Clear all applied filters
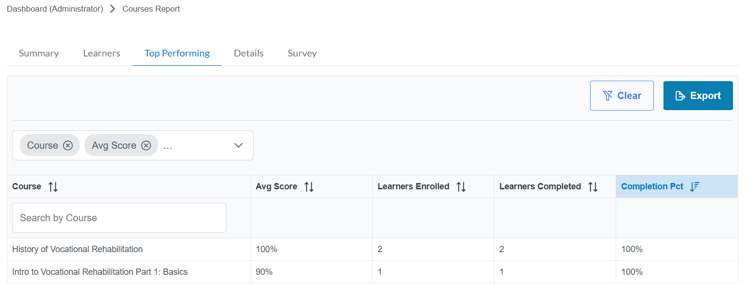 [622, 95]
